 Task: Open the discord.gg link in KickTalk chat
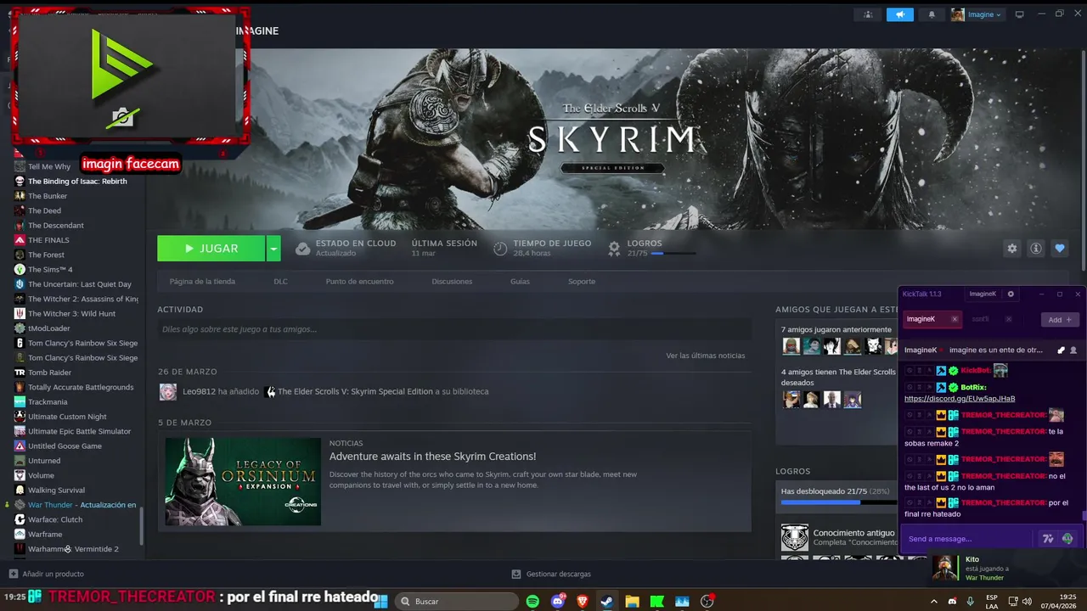pos(960,398)
